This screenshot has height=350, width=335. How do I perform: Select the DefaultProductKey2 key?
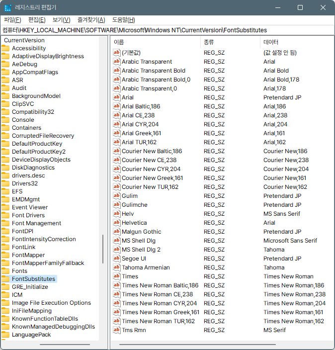click(39, 152)
